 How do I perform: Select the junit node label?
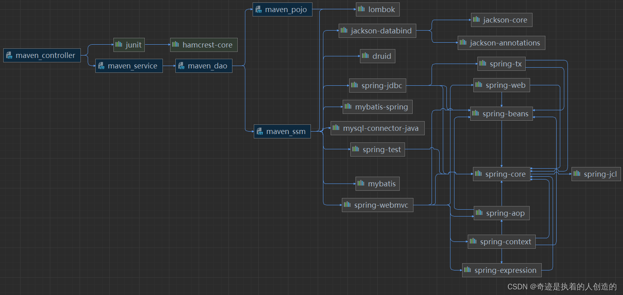point(134,45)
